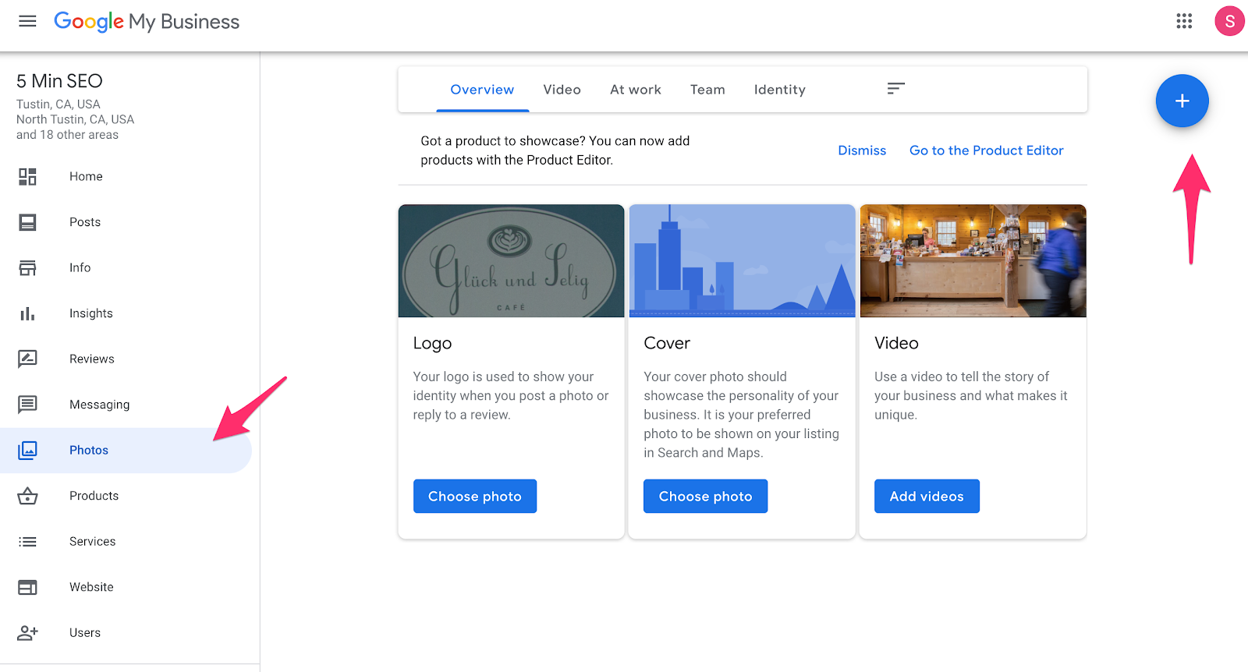Open the account avatar S
This screenshot has width=1248, height=672.
click(x=1229, y=21)
